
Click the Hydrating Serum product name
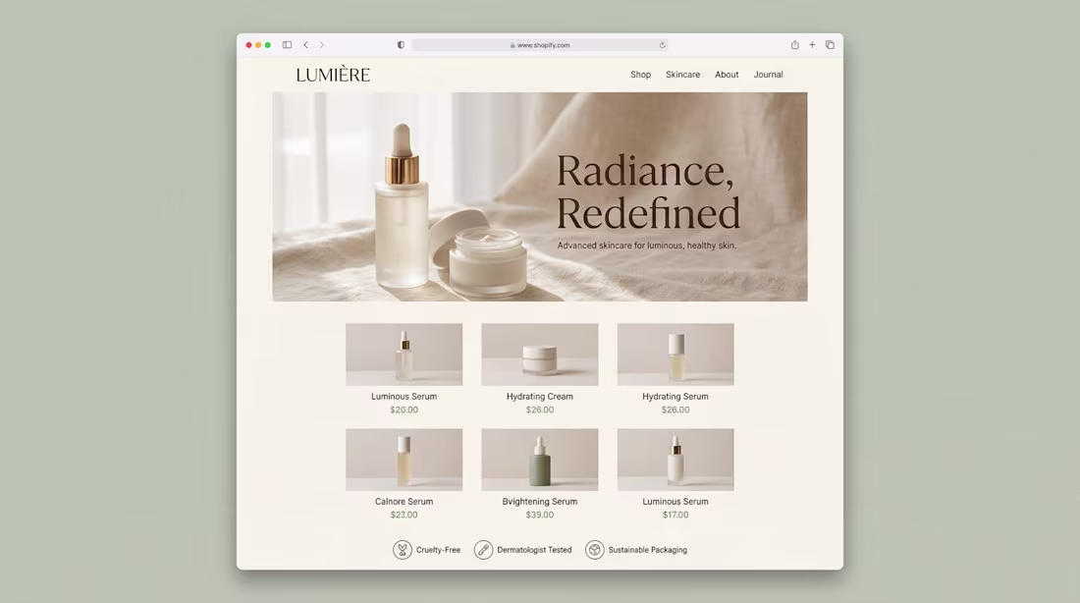tap(675, 396)
